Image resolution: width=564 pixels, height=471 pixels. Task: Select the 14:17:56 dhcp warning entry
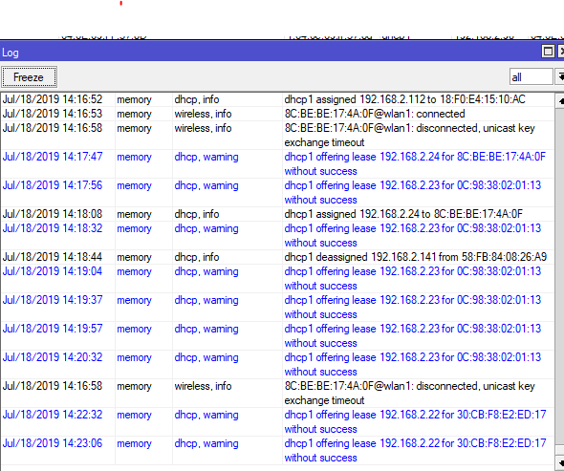tap(277, 193)
